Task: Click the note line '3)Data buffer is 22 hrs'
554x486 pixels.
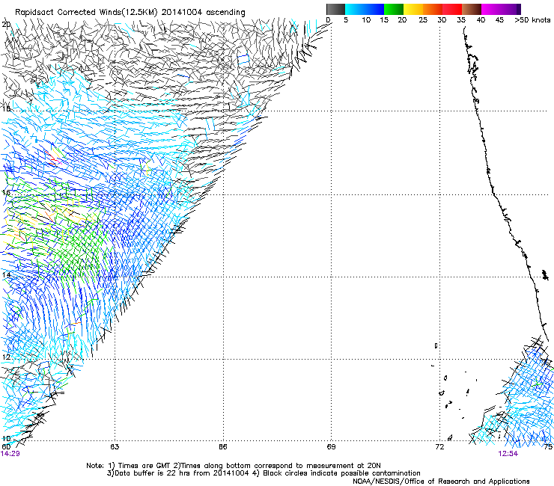Action: (x=264, y=473)
